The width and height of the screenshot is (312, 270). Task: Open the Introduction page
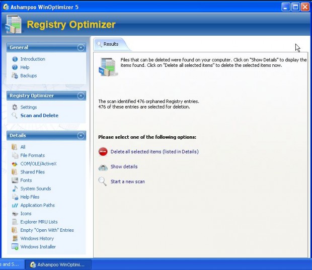(x=33, y=59)
